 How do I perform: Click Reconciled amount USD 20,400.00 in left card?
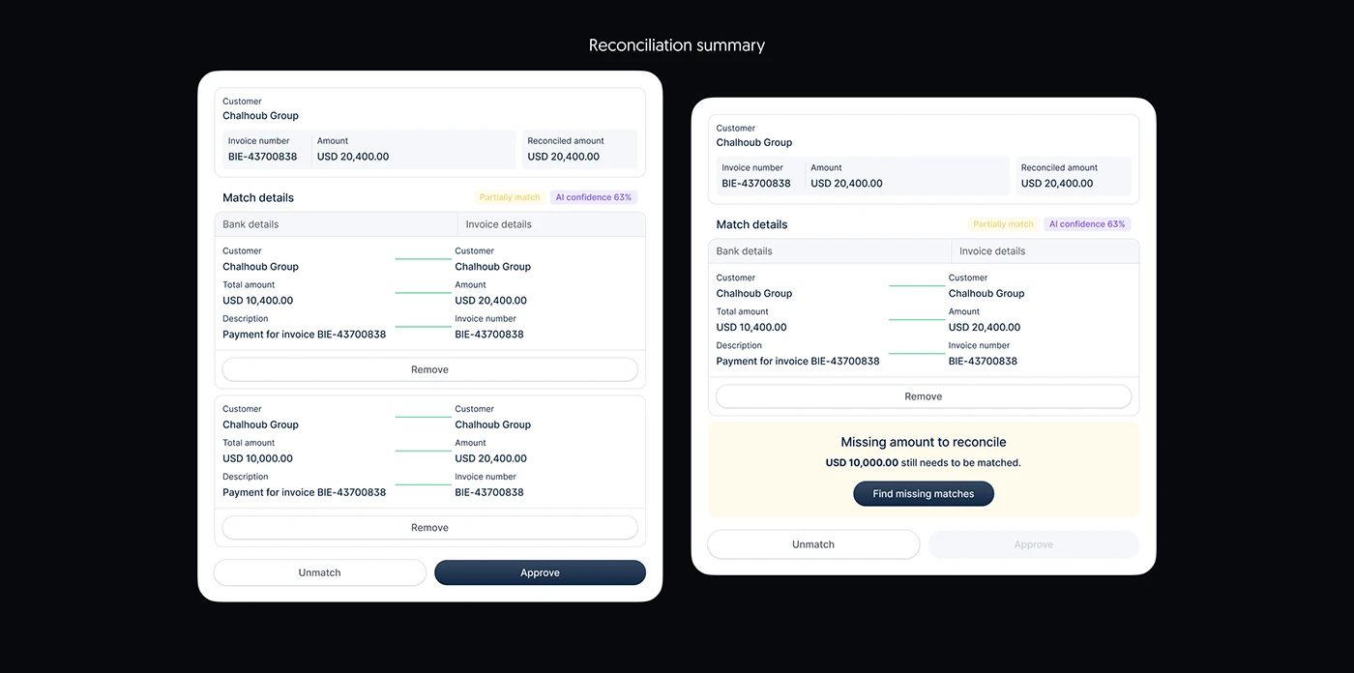(x=579, y=149)
